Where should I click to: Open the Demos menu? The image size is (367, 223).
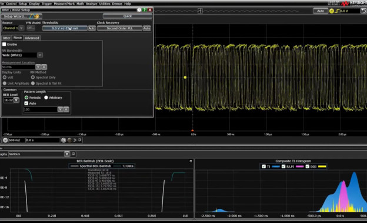[117, 4]
